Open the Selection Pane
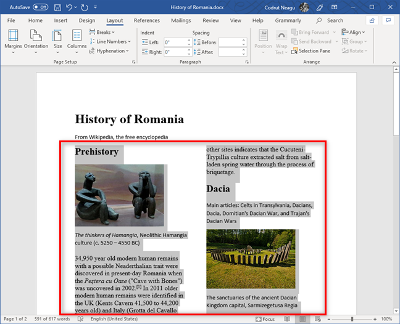Image resolution: width=400 pixels, height=324 pixels. click(310, 51)
